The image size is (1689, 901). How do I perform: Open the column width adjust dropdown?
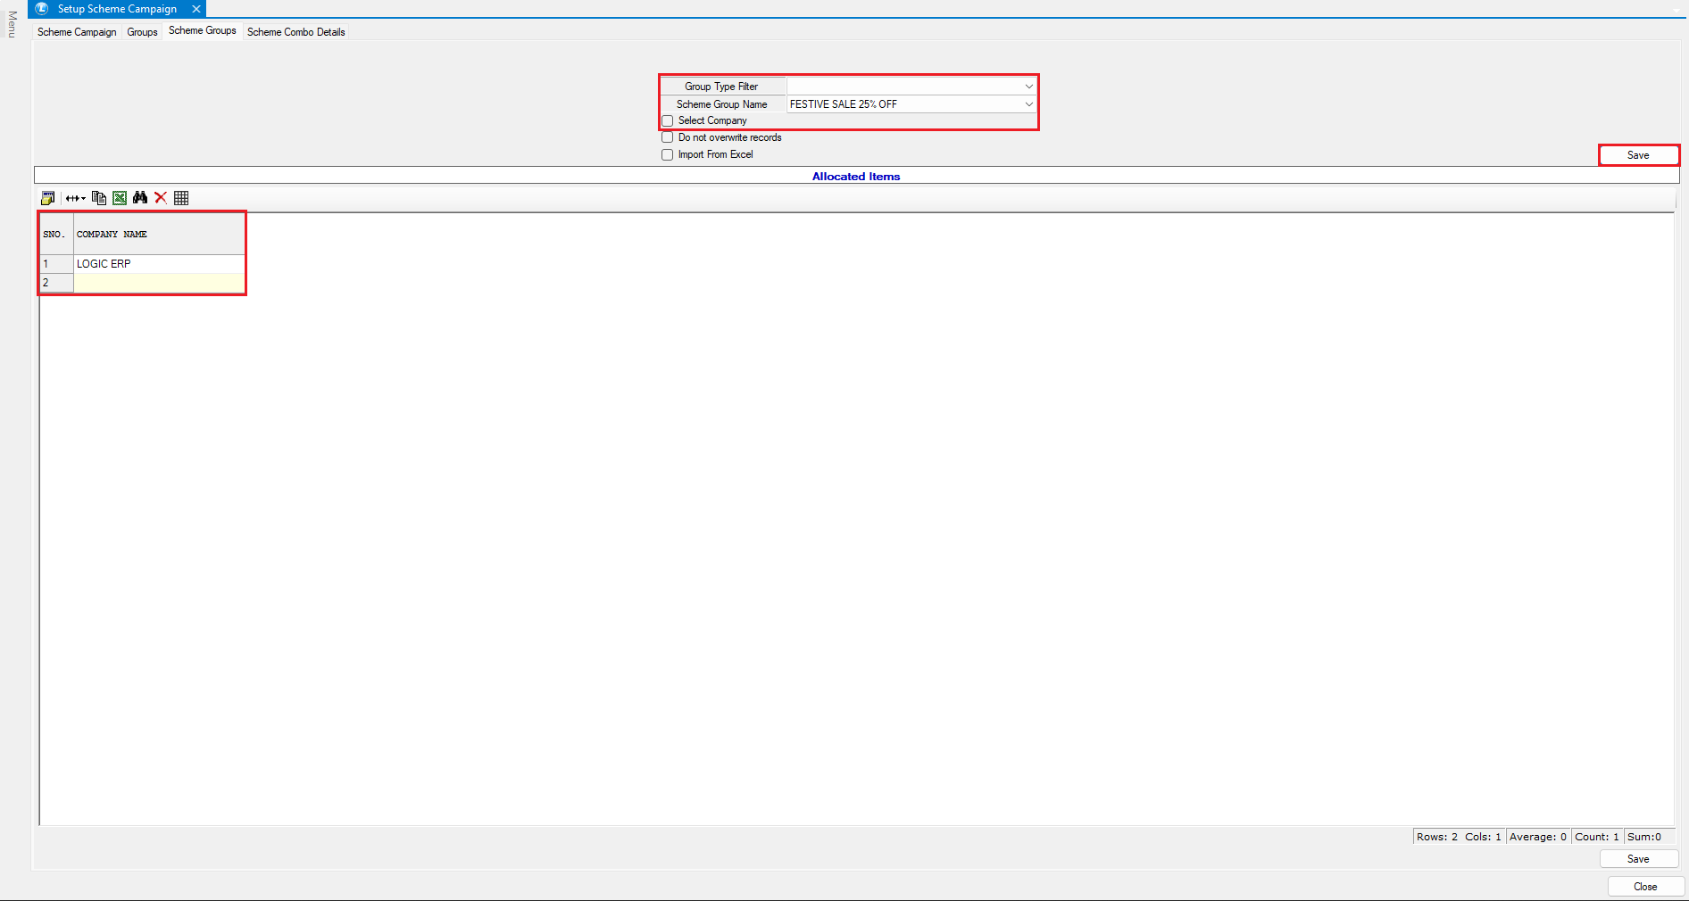76,198
